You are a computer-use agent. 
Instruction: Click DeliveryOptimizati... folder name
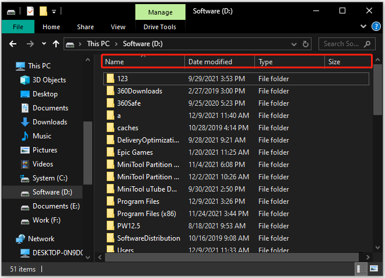(x=148, y=140)
